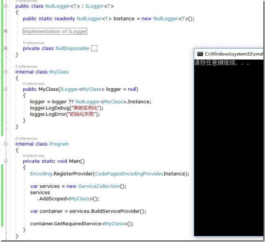Click 'NullLogger<T>' in class declaration line

(x=62, y=6)
